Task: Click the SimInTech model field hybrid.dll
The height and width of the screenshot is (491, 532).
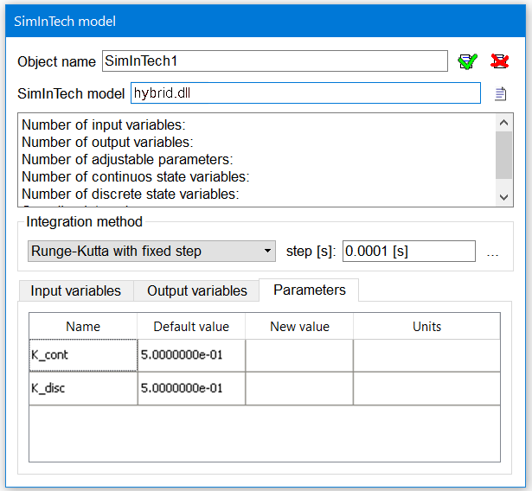Action: (305, 92)
